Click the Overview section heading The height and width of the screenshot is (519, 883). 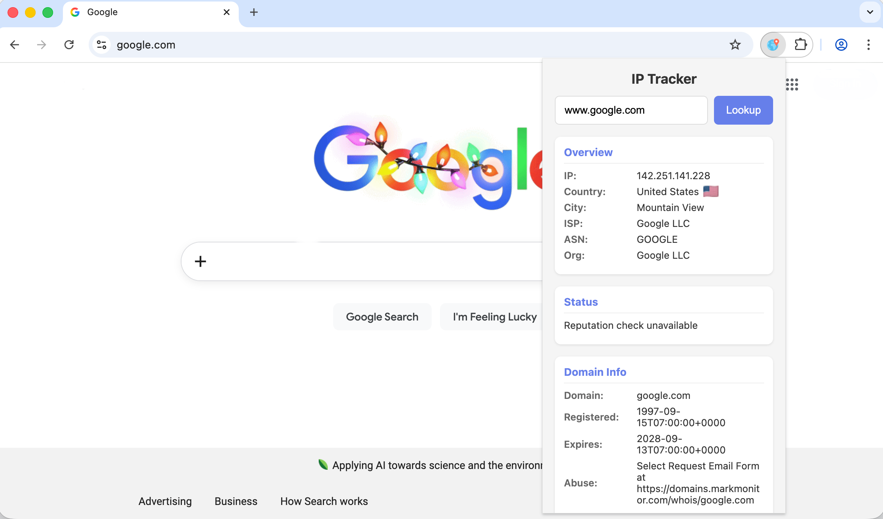click(x=588, y=152)
